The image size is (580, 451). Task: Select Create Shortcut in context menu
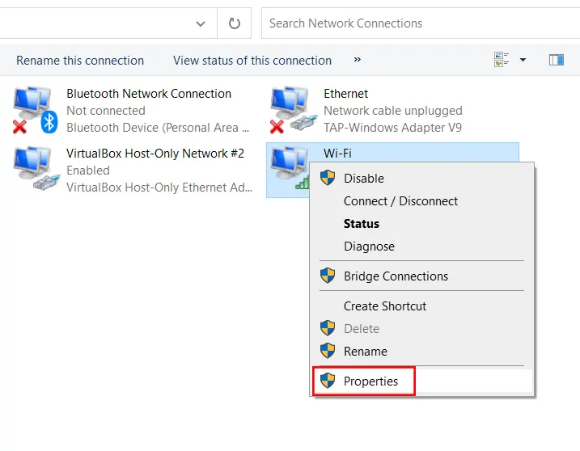point(421,306)
